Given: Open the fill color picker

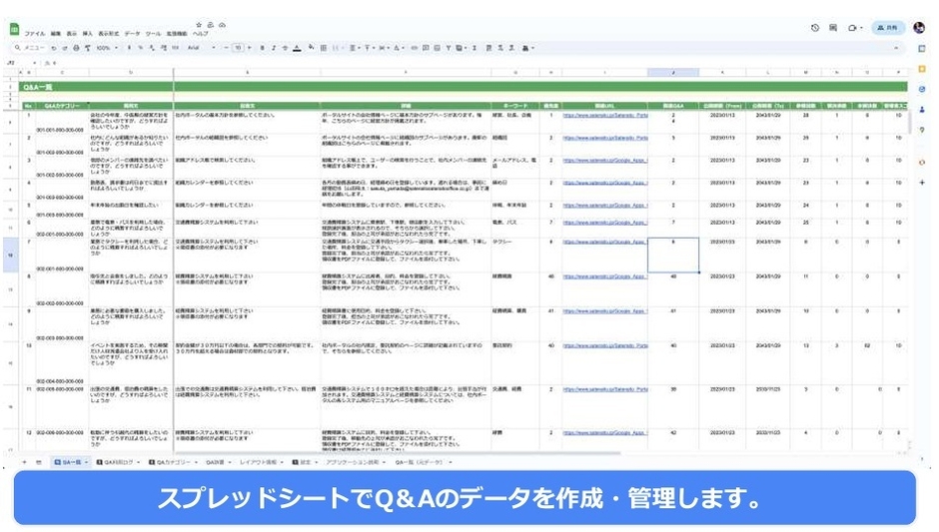Looking at the screenshot, I should (x=311, y=47).
